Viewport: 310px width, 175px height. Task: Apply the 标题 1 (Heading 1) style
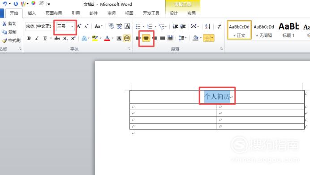pyautogui.click(x=288, y=30)
